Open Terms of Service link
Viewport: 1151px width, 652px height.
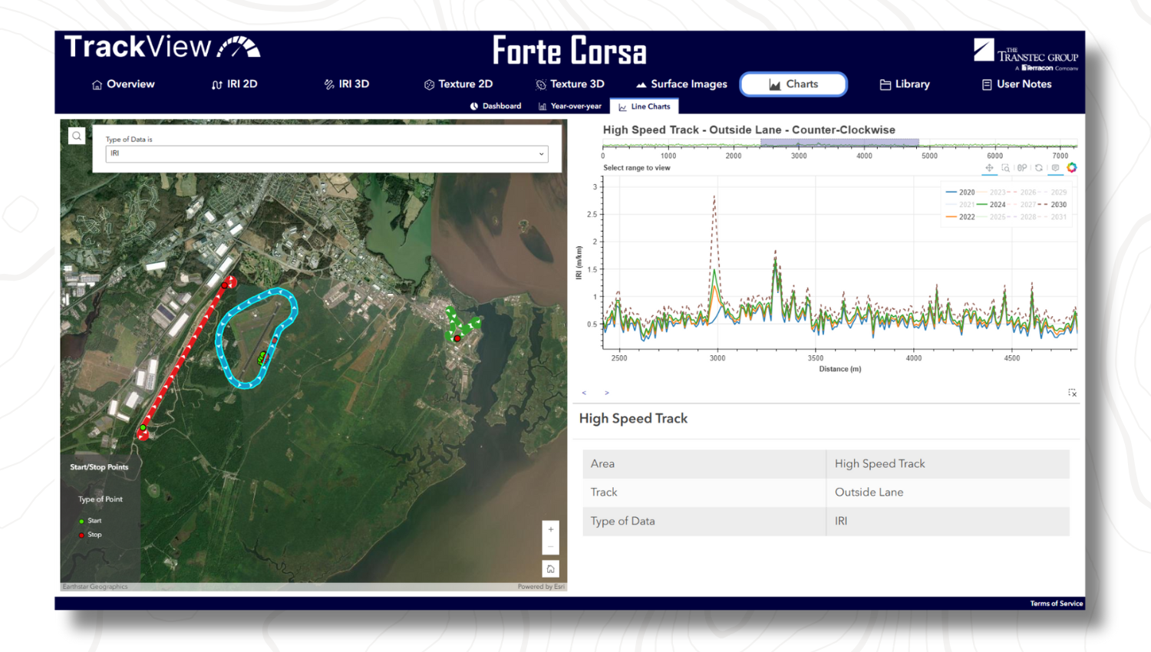click(1056, 604)
